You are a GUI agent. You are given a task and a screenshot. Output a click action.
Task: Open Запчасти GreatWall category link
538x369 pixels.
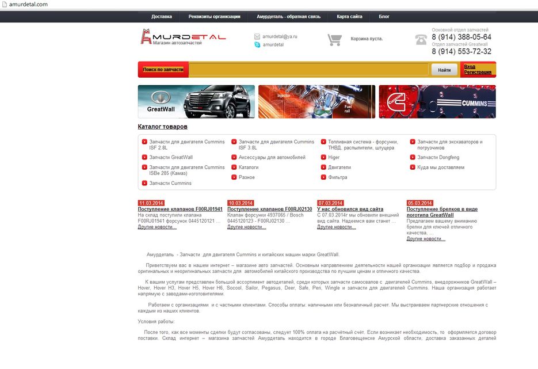[x=171, y=157]
